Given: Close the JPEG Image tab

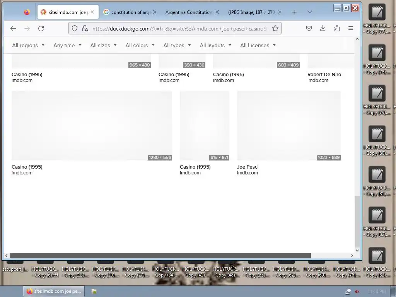Looking at the screenshot, I should point(280,12).
